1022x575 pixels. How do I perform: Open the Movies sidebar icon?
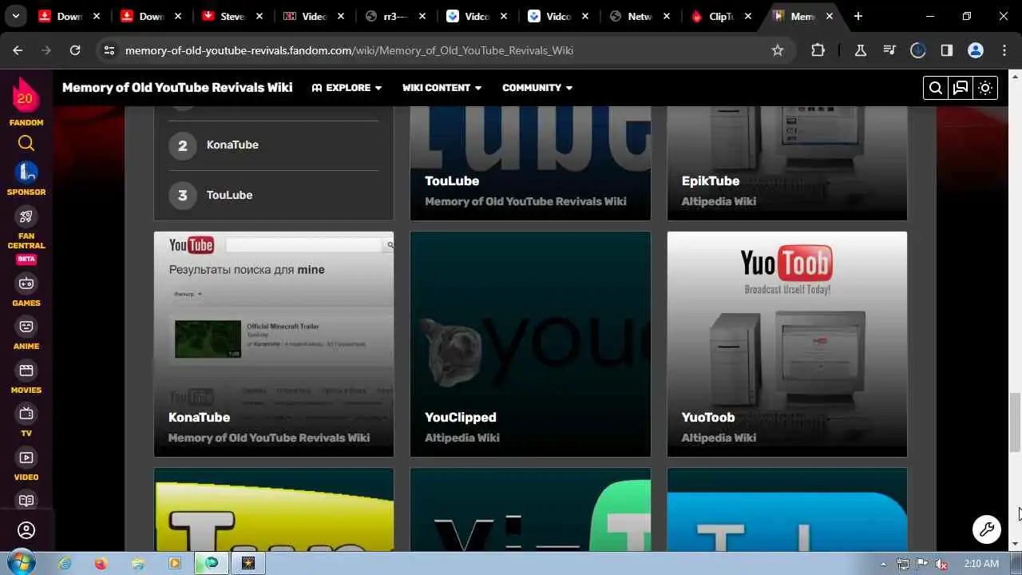26,370
